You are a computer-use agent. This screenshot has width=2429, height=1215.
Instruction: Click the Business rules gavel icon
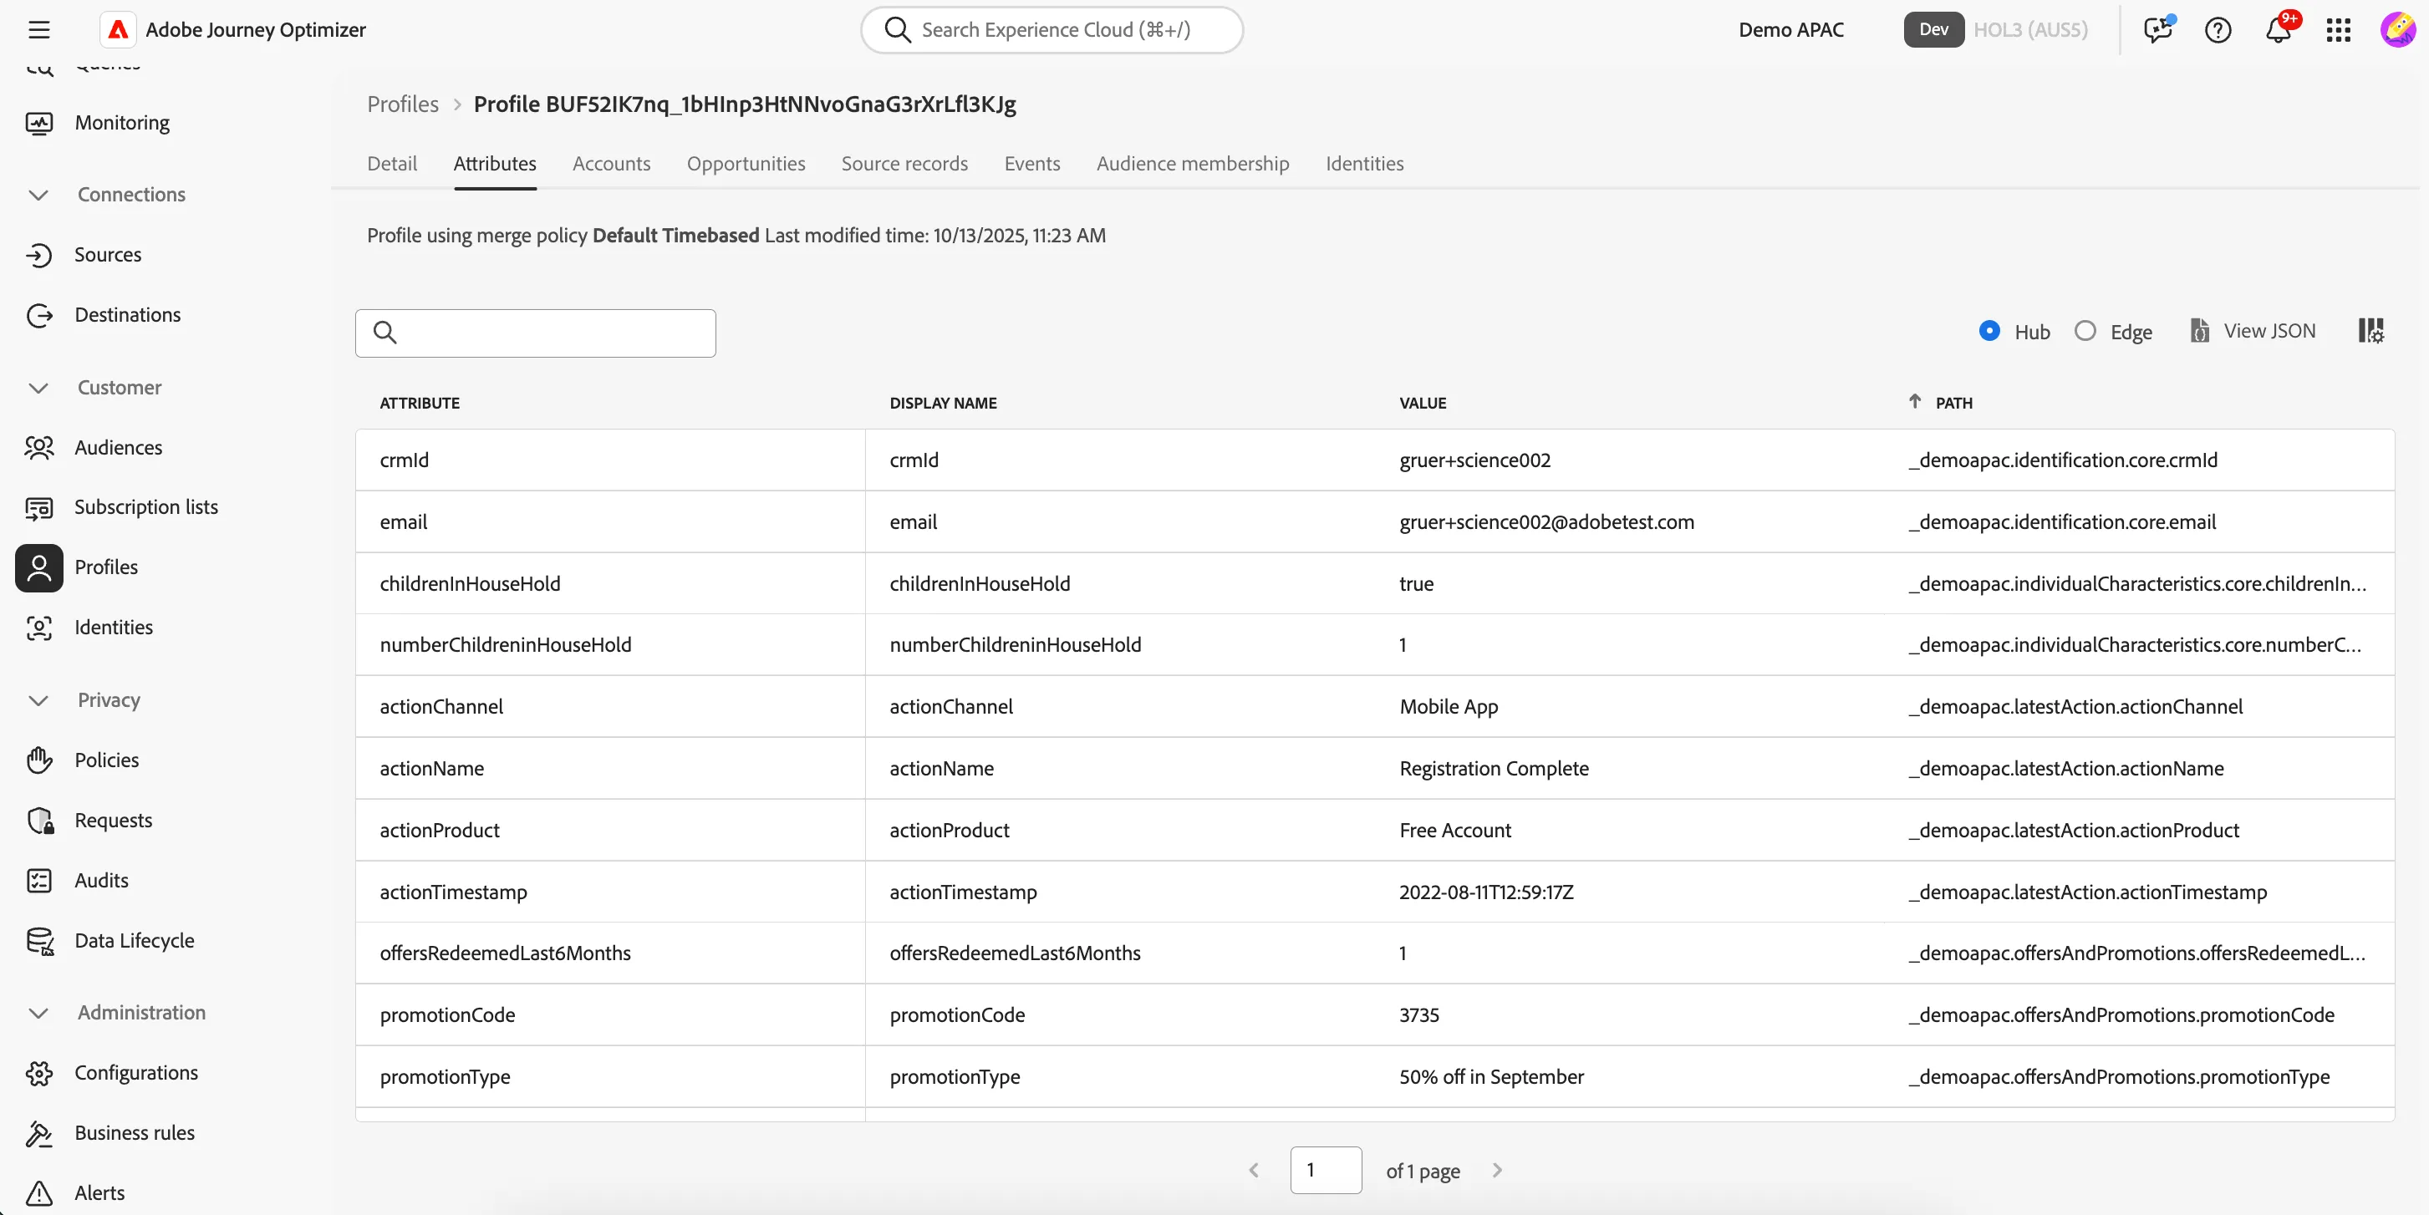39,1134
